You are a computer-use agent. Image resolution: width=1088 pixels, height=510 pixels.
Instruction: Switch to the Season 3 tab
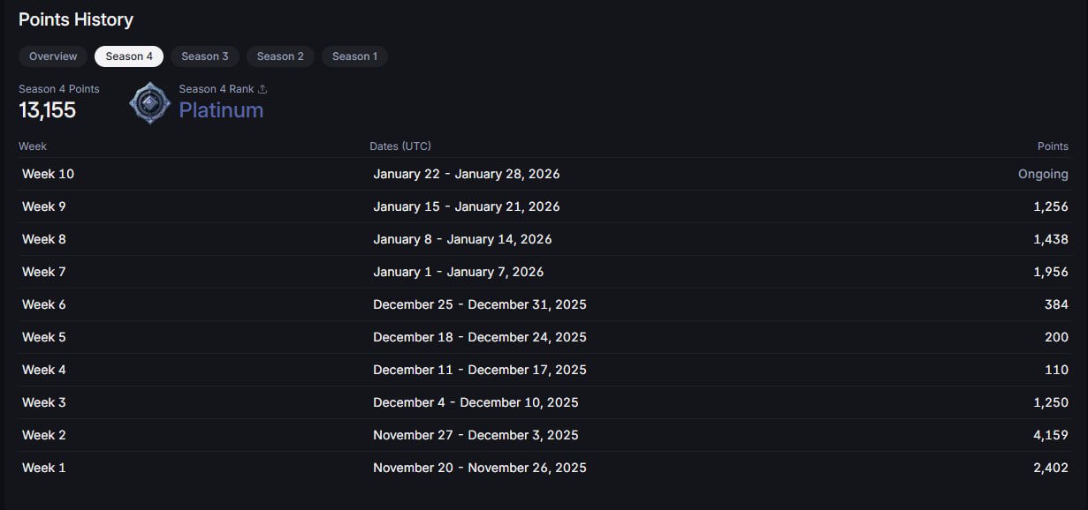pos(205,56)
